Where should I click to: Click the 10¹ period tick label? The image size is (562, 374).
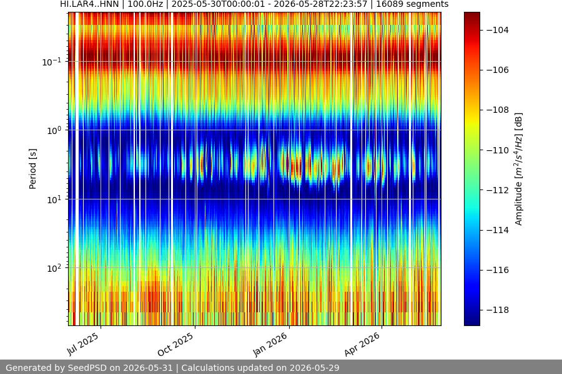pos(54,199)
